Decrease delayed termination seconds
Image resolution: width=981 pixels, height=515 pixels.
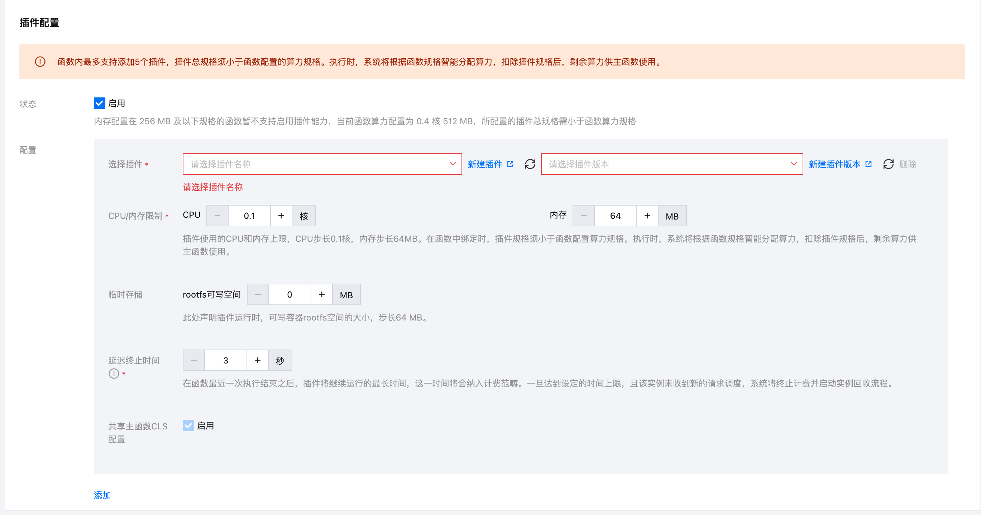coord(194,360)
